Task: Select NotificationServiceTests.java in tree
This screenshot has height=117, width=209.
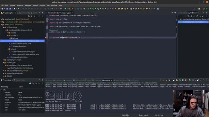Action: pos(22,68)
